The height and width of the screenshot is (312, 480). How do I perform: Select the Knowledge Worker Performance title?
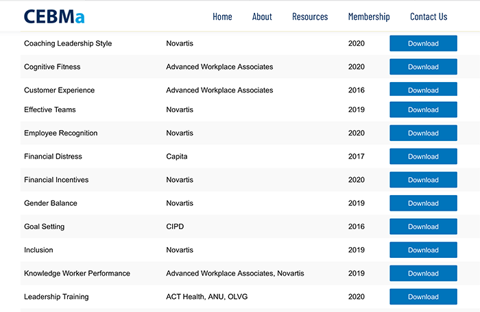(77, 273)
